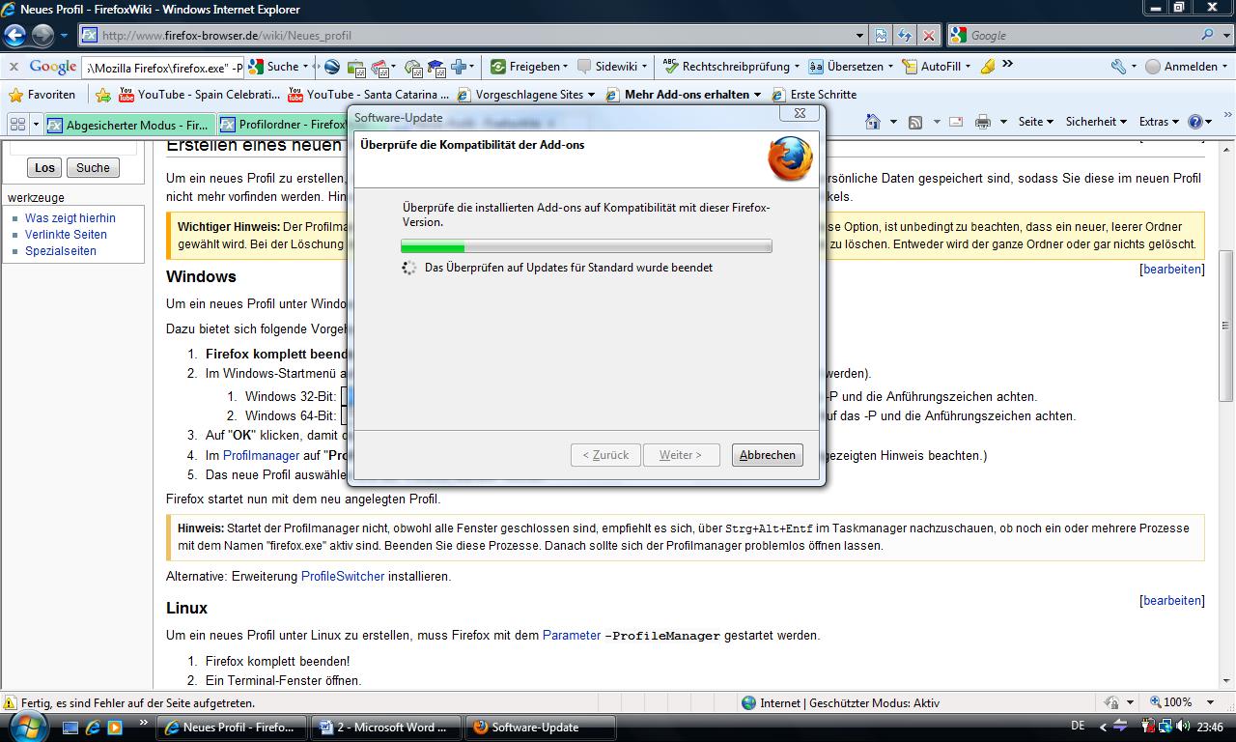Click Show Desktop quick launch icon

coord(70,728)
